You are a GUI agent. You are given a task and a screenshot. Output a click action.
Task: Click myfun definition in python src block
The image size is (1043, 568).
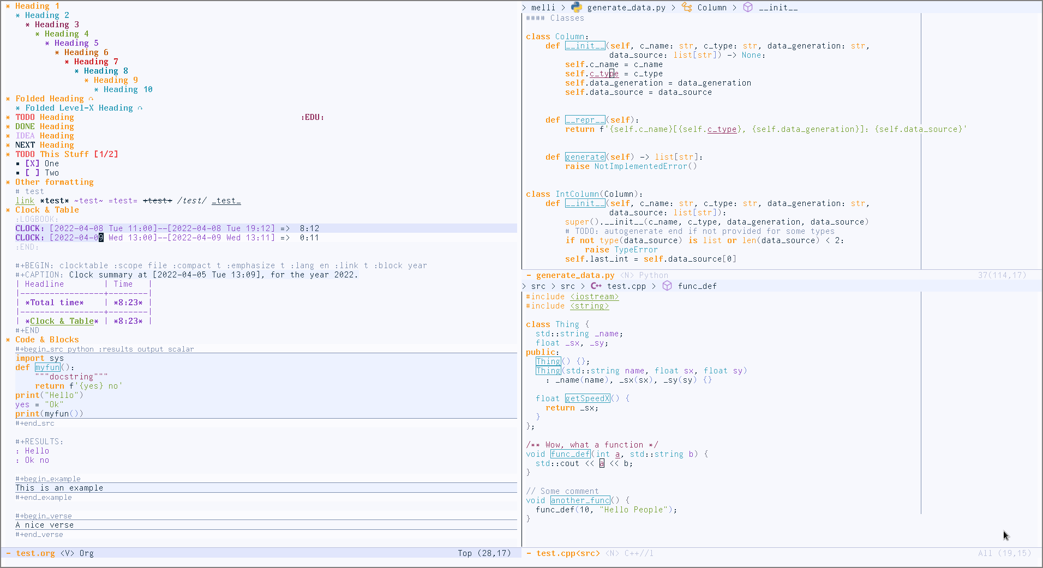[x=47, y=367]
